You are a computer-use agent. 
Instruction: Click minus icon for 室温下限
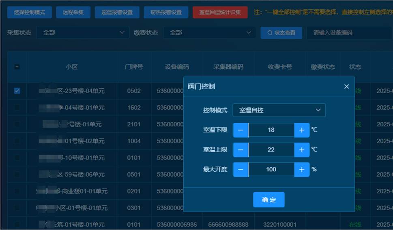pos(241,130)
